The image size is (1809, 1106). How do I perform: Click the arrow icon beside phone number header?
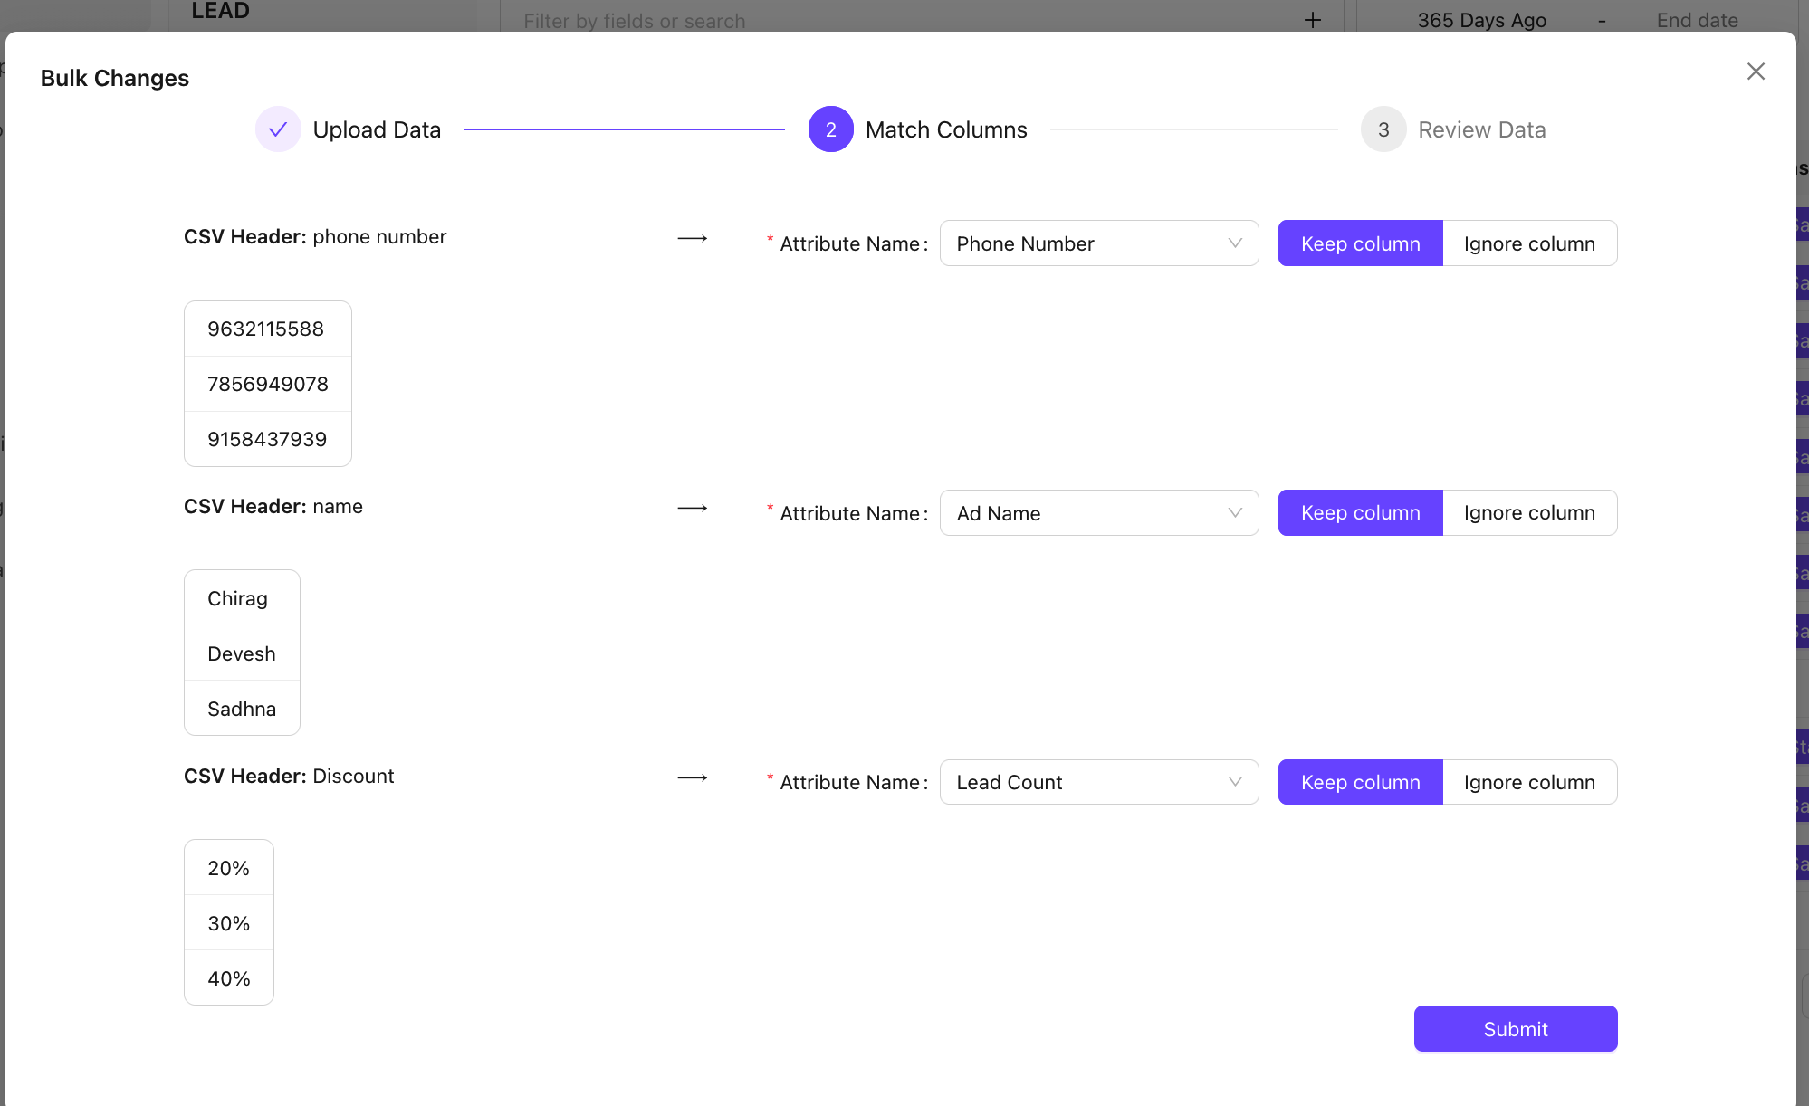click(x=693, y=239)
